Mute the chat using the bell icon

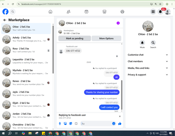[142, 43]
